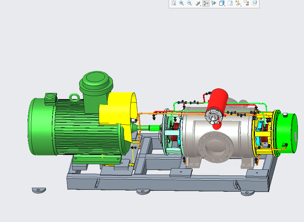Image resolution: width=304 pixels, height=222 pixels.
Task: Open the Display Style shaded spheres icon
Action: click(198, 3)
